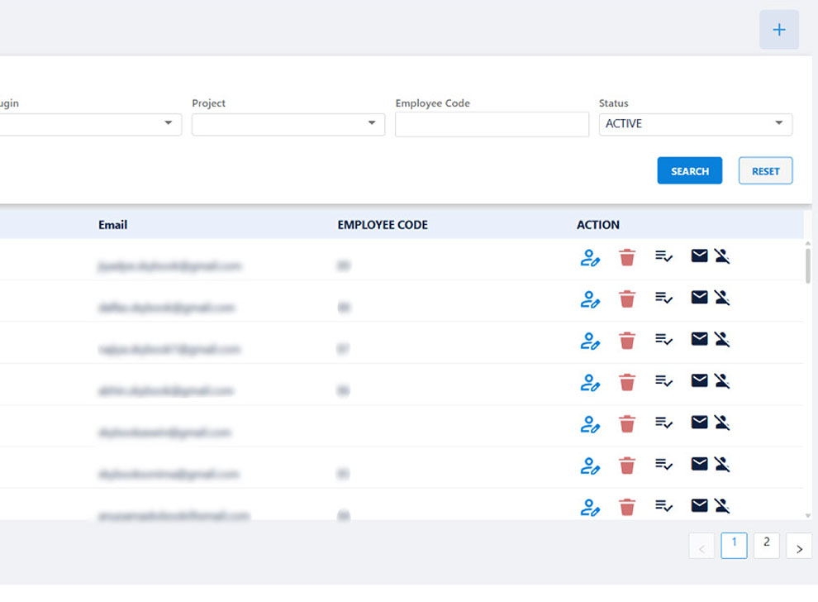Expand the Project dropdown
This screenshot has width=818, height=602.
288,124
